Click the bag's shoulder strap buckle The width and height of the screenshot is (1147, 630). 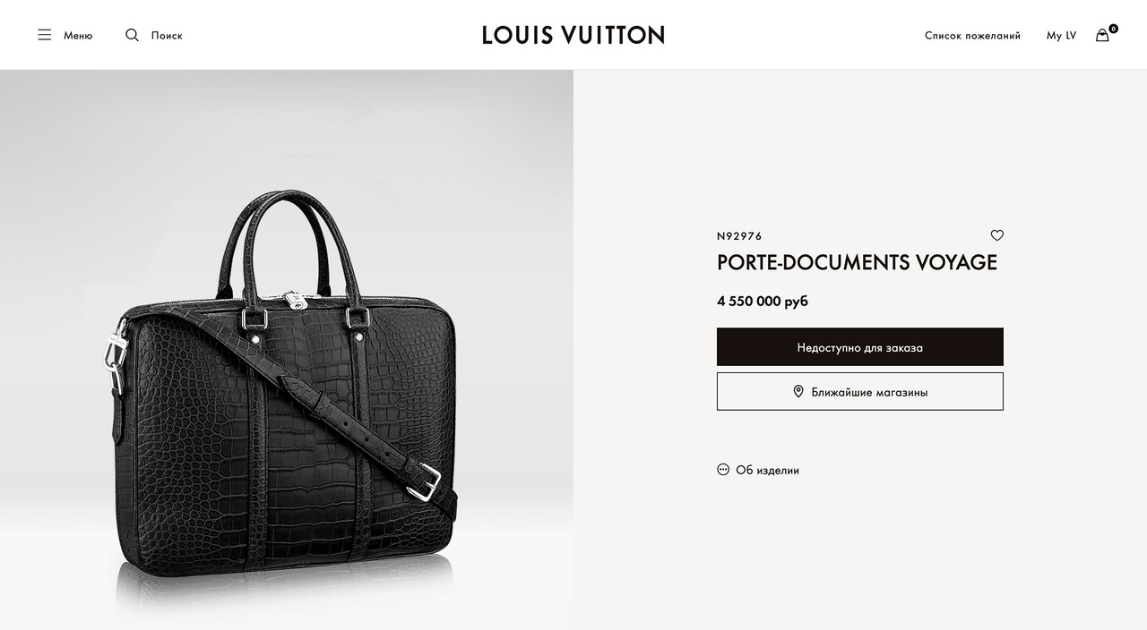[x=424, y=481]
